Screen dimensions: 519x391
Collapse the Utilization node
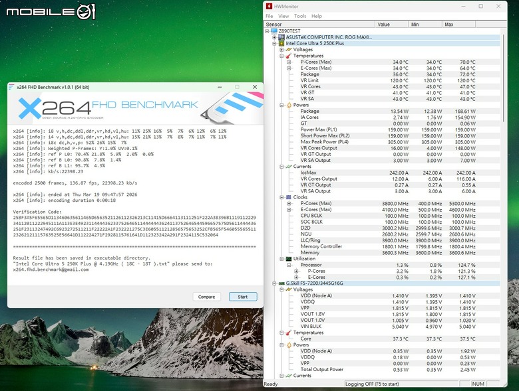(x=281, y=259)
